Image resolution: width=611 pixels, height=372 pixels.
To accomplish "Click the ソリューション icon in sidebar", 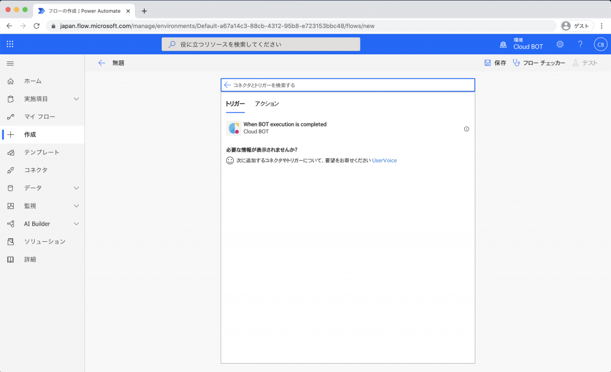I will click(x=11, y=242).
